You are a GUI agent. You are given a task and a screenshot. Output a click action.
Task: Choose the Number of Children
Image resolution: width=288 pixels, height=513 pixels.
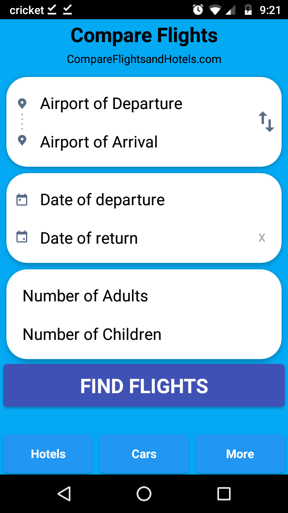coord(92,335)
